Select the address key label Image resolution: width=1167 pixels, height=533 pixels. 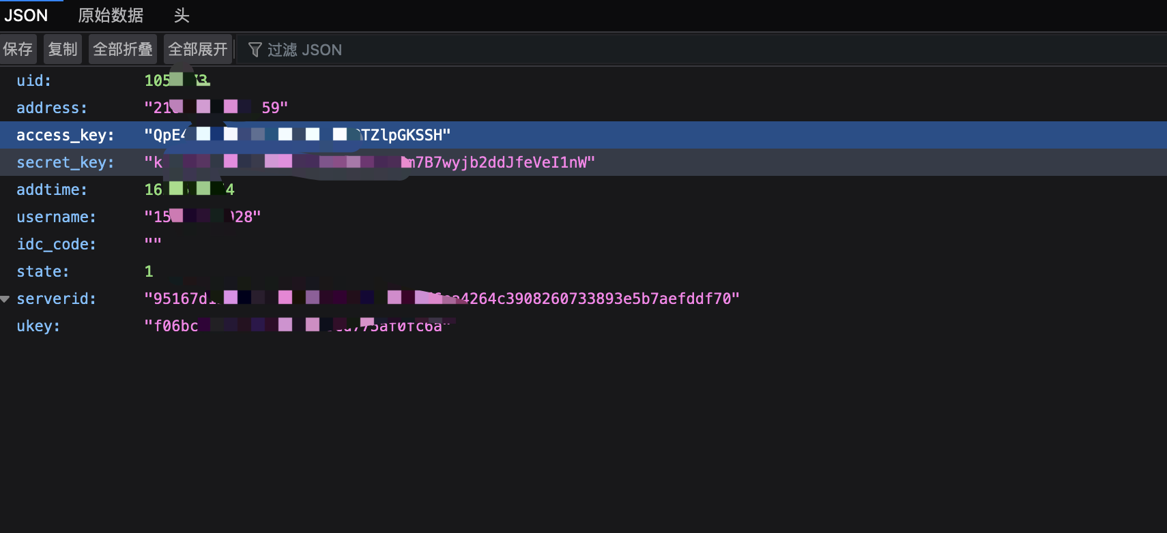(x=52, y=108)
